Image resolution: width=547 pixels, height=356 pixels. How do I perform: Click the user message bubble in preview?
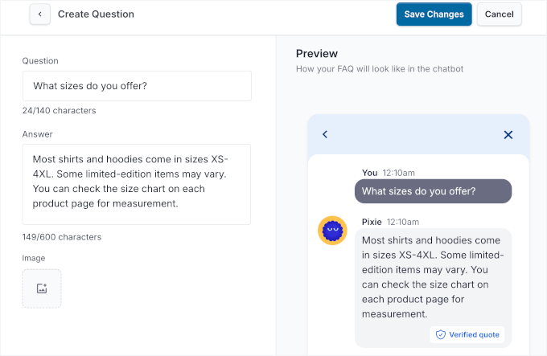(x=434, y=191)
